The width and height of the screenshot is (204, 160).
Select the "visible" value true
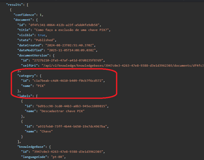pyautogui.click(x=42, y=35)
